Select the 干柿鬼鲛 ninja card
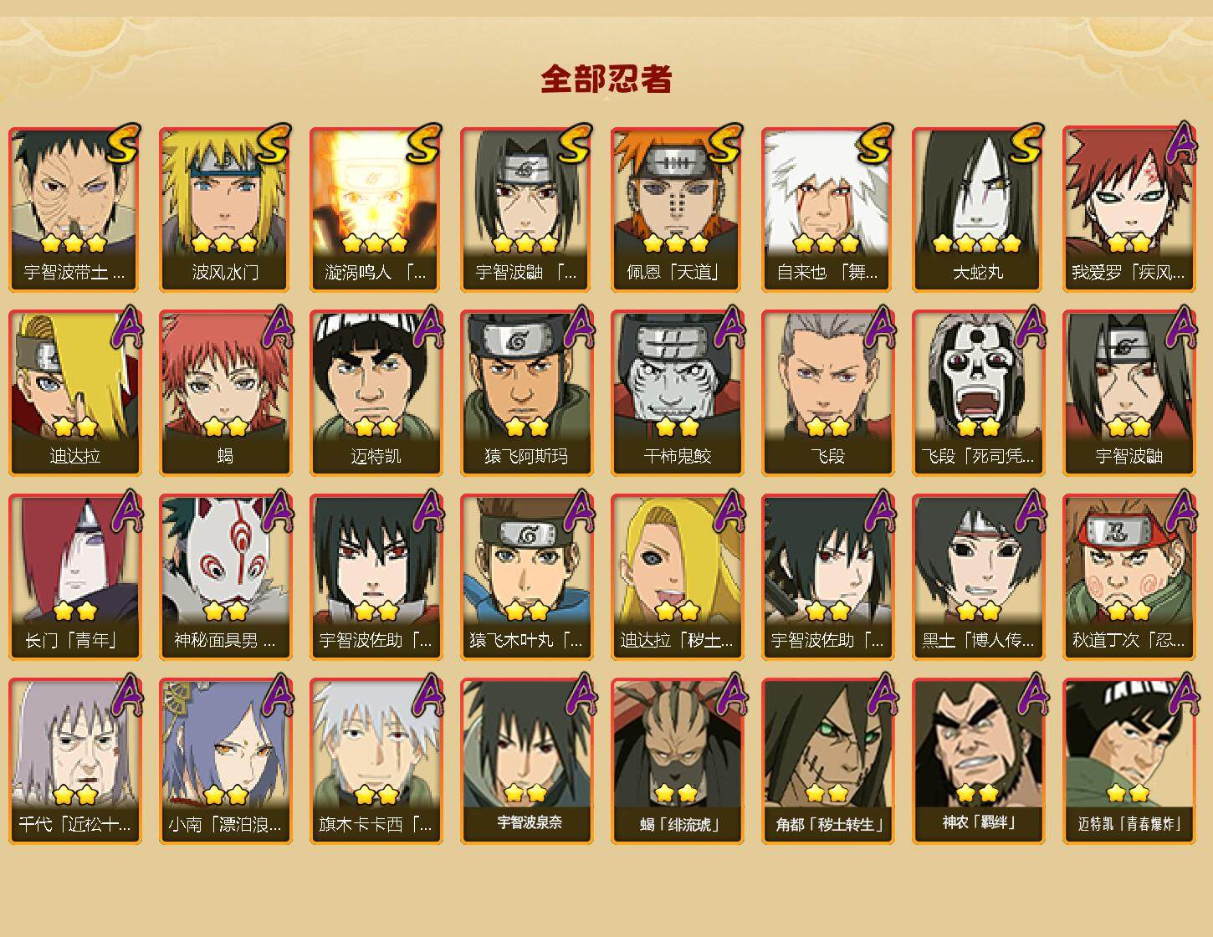This screenshot has height=937, width=1213. coord(677,393)
